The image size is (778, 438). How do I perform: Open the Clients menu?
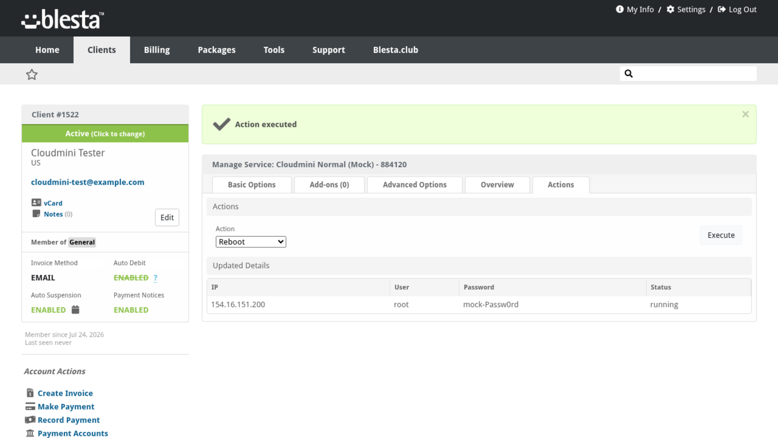pyautogui.click(x=102, y=50)
